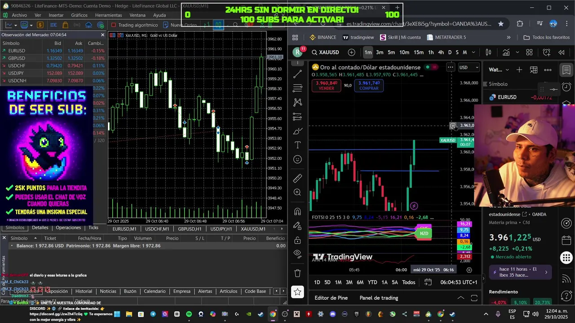Toggle lock all drawings padlock
This screenshot has width=575, height=323.
tap(297, 240)
